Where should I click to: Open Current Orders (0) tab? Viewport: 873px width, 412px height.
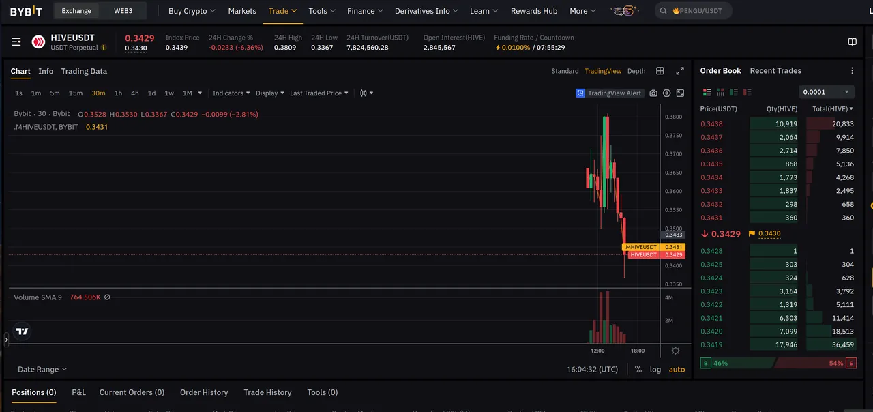click(x=132, y=392)
